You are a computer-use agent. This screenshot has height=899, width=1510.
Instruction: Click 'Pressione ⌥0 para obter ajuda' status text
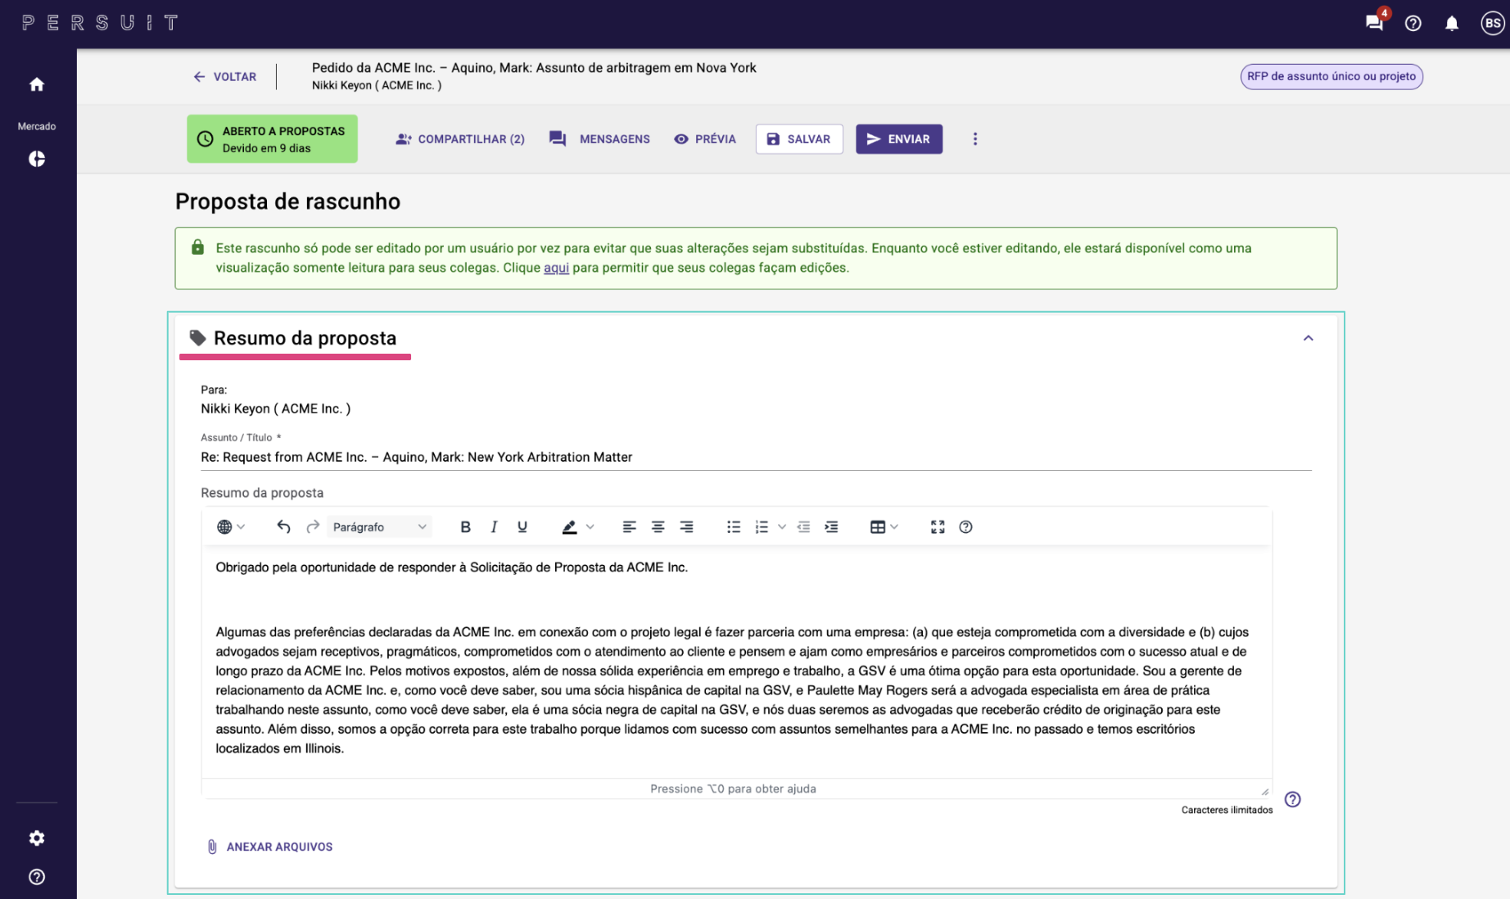733,788
